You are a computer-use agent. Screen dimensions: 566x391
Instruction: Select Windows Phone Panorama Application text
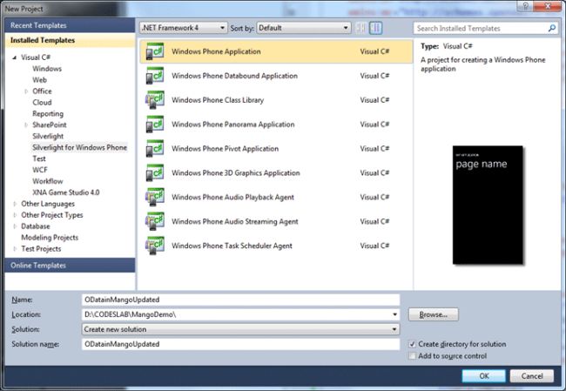click(x=233, y=125)
